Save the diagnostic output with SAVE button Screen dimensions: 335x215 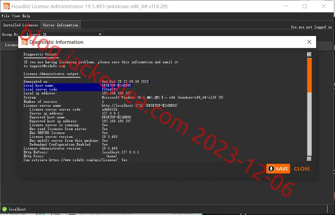[278, 169]
